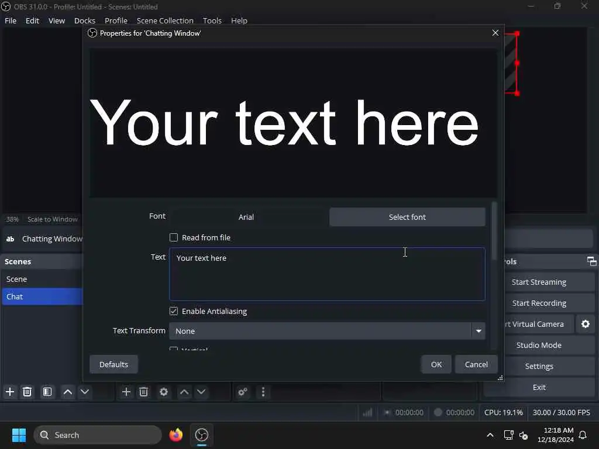The image size is (599, 449).
Task: Open network status tray icon
Action: point(508,435)
